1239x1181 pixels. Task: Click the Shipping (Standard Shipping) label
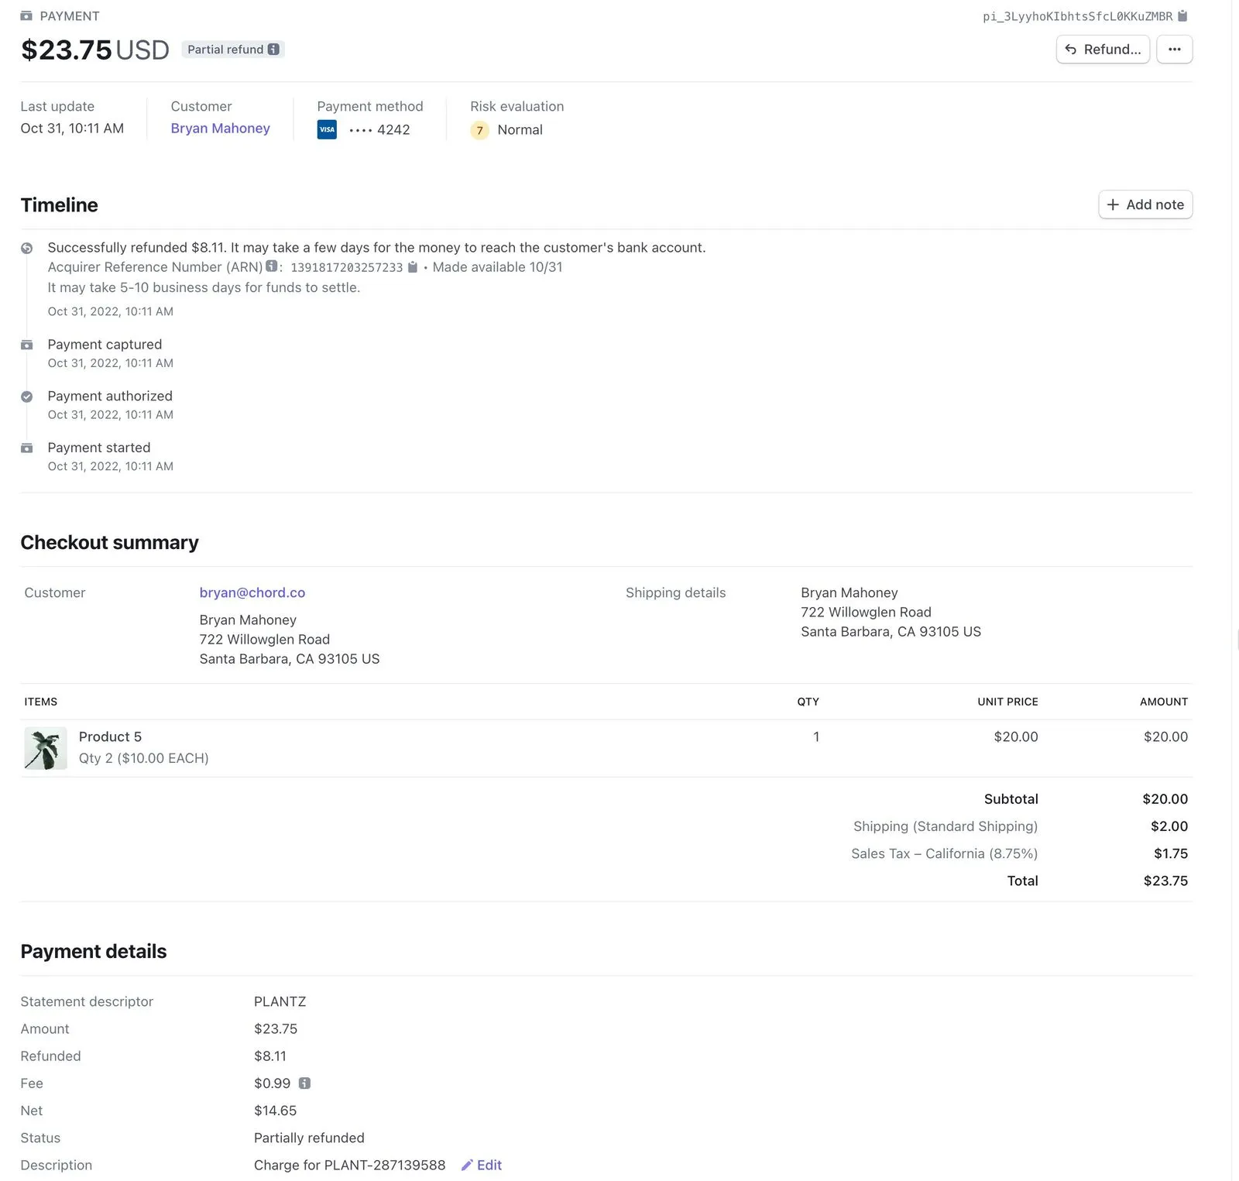[x=946, y=826]
